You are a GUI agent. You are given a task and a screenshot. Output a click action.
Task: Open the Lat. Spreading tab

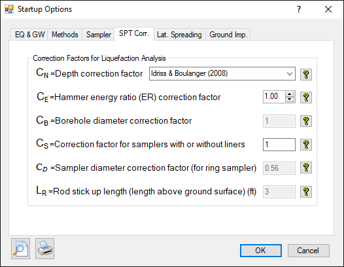pos(179,35)
